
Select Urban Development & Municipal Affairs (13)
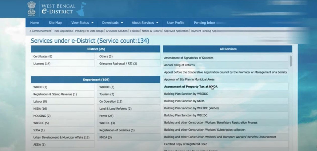point(63,137)
